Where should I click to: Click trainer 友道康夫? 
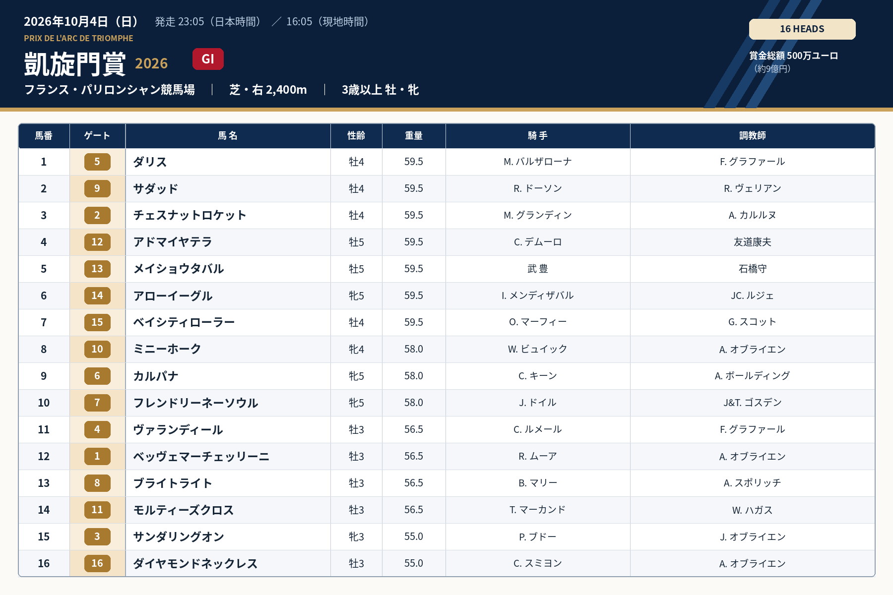click(753, 242)
